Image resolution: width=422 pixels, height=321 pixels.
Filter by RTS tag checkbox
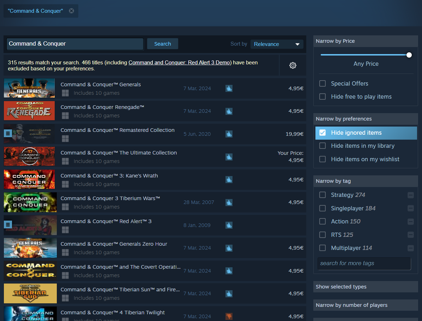pyautogui.click(x=322, y=235)
